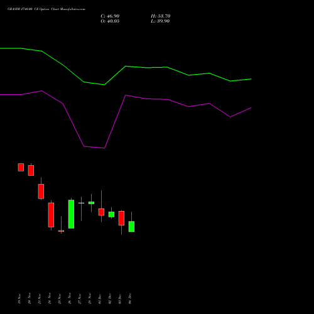
Task: Select the 01 Dec date label
Action: click(x=100, y=299)
